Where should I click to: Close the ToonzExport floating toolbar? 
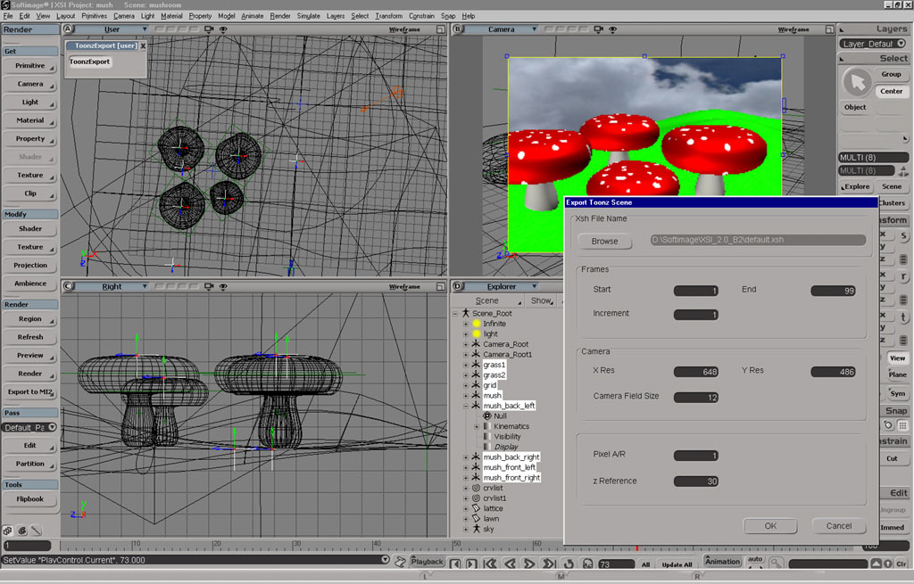point(143,45)
